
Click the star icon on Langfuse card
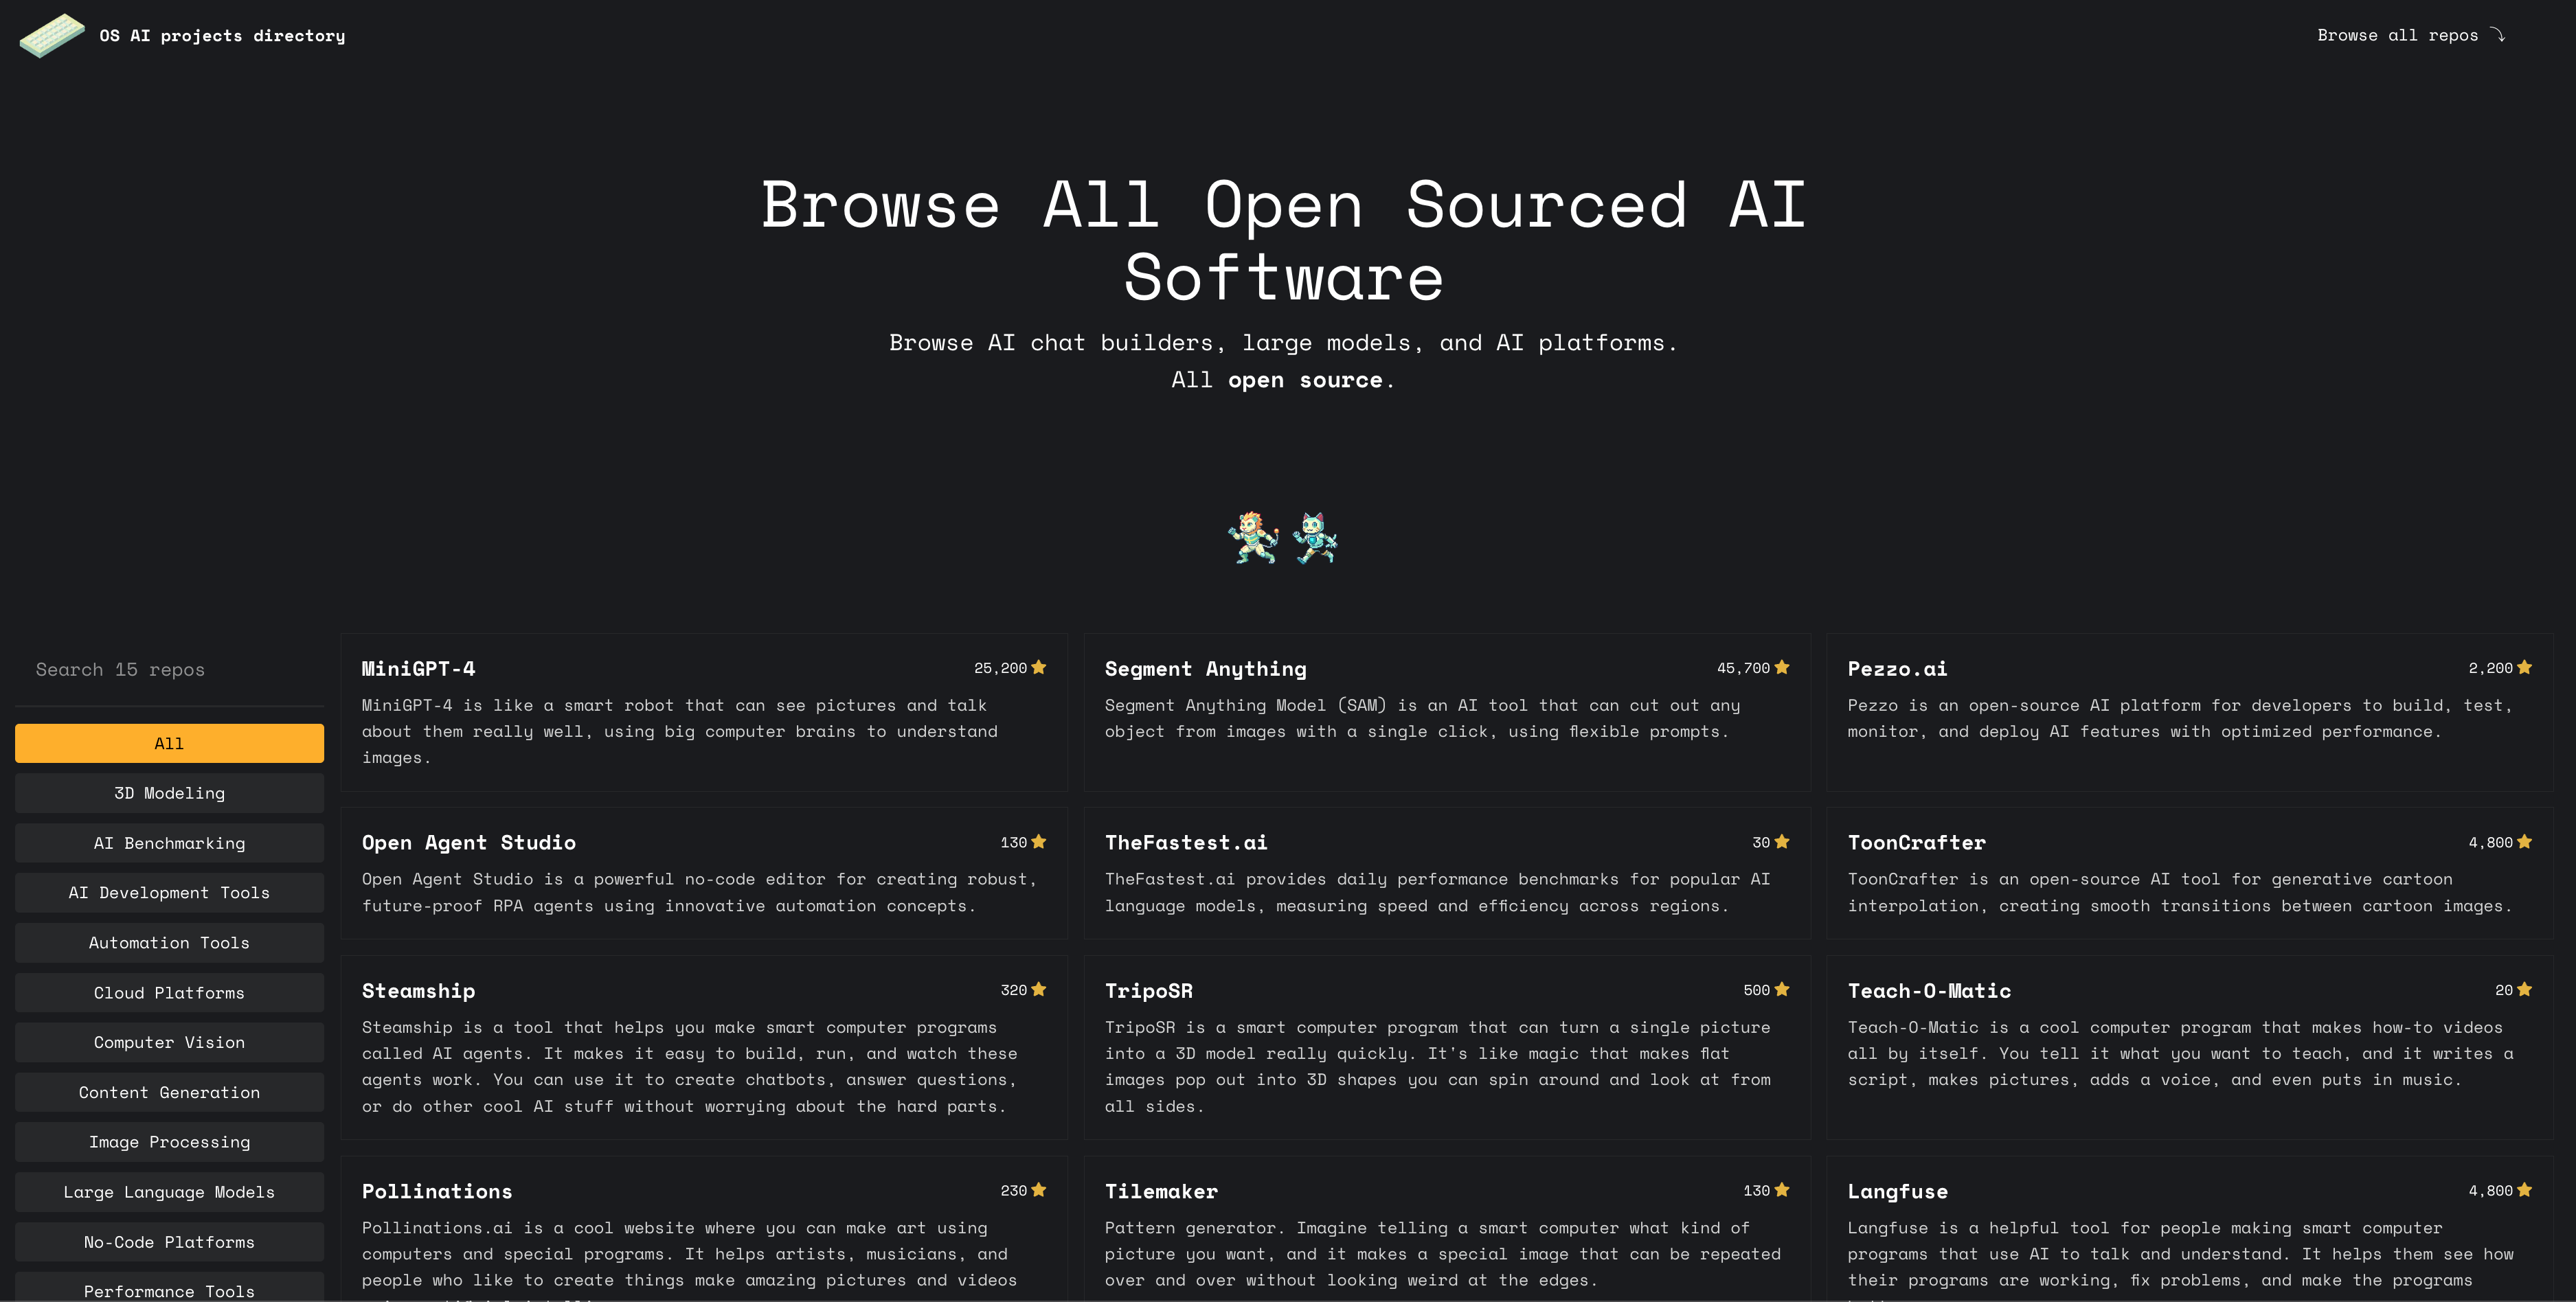click(2525, 1190)
